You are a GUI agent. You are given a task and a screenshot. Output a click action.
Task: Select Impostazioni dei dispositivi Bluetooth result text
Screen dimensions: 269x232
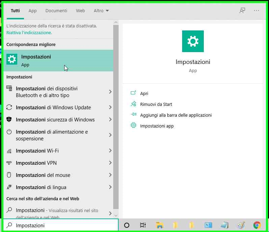pos(47,92)
